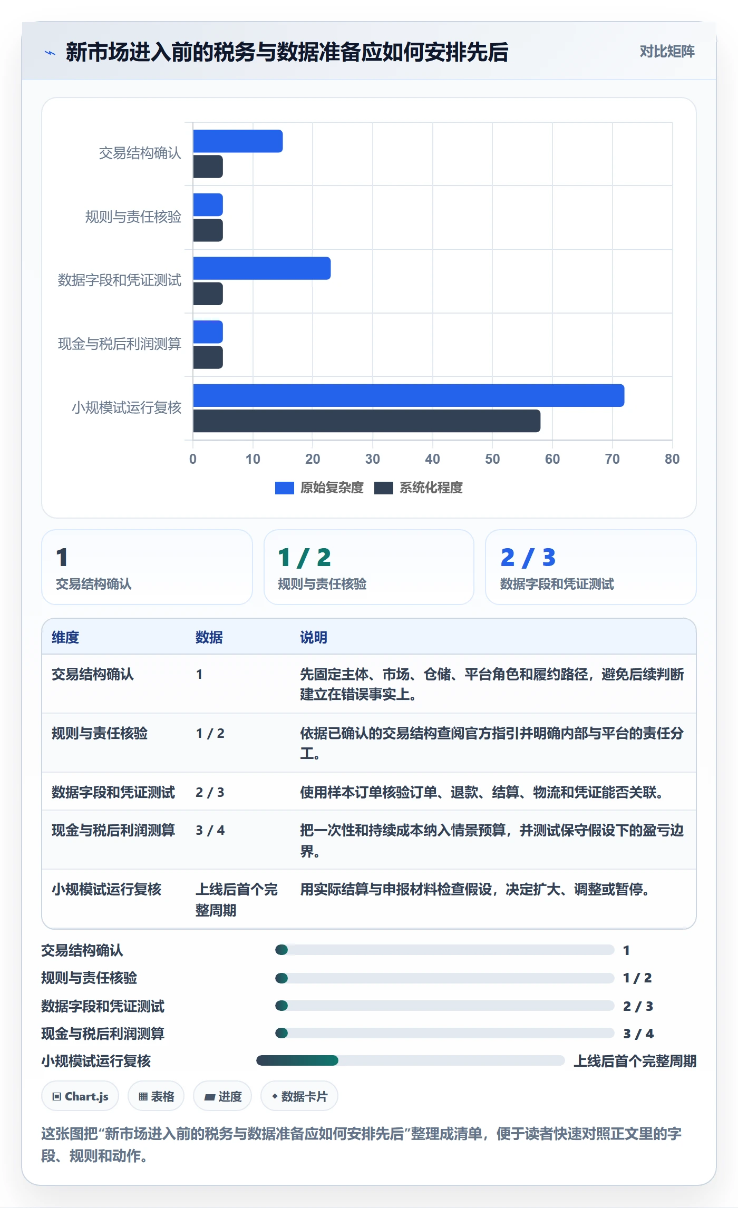Click the 3 / 4 value in the table
738x1208 pixels.
210,830
